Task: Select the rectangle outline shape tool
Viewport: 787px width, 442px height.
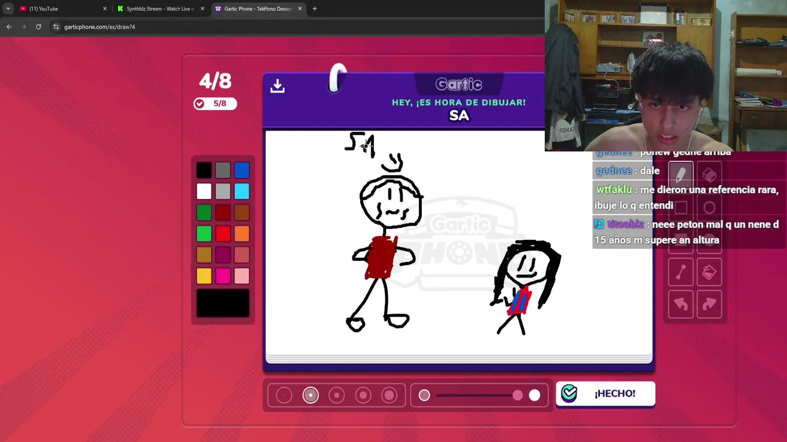Action: pyautogui.click(x=681, y=207)
